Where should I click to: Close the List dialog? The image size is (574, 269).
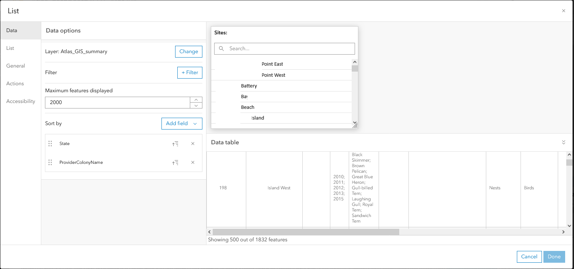pyautogui.click(x=563, y=11)
